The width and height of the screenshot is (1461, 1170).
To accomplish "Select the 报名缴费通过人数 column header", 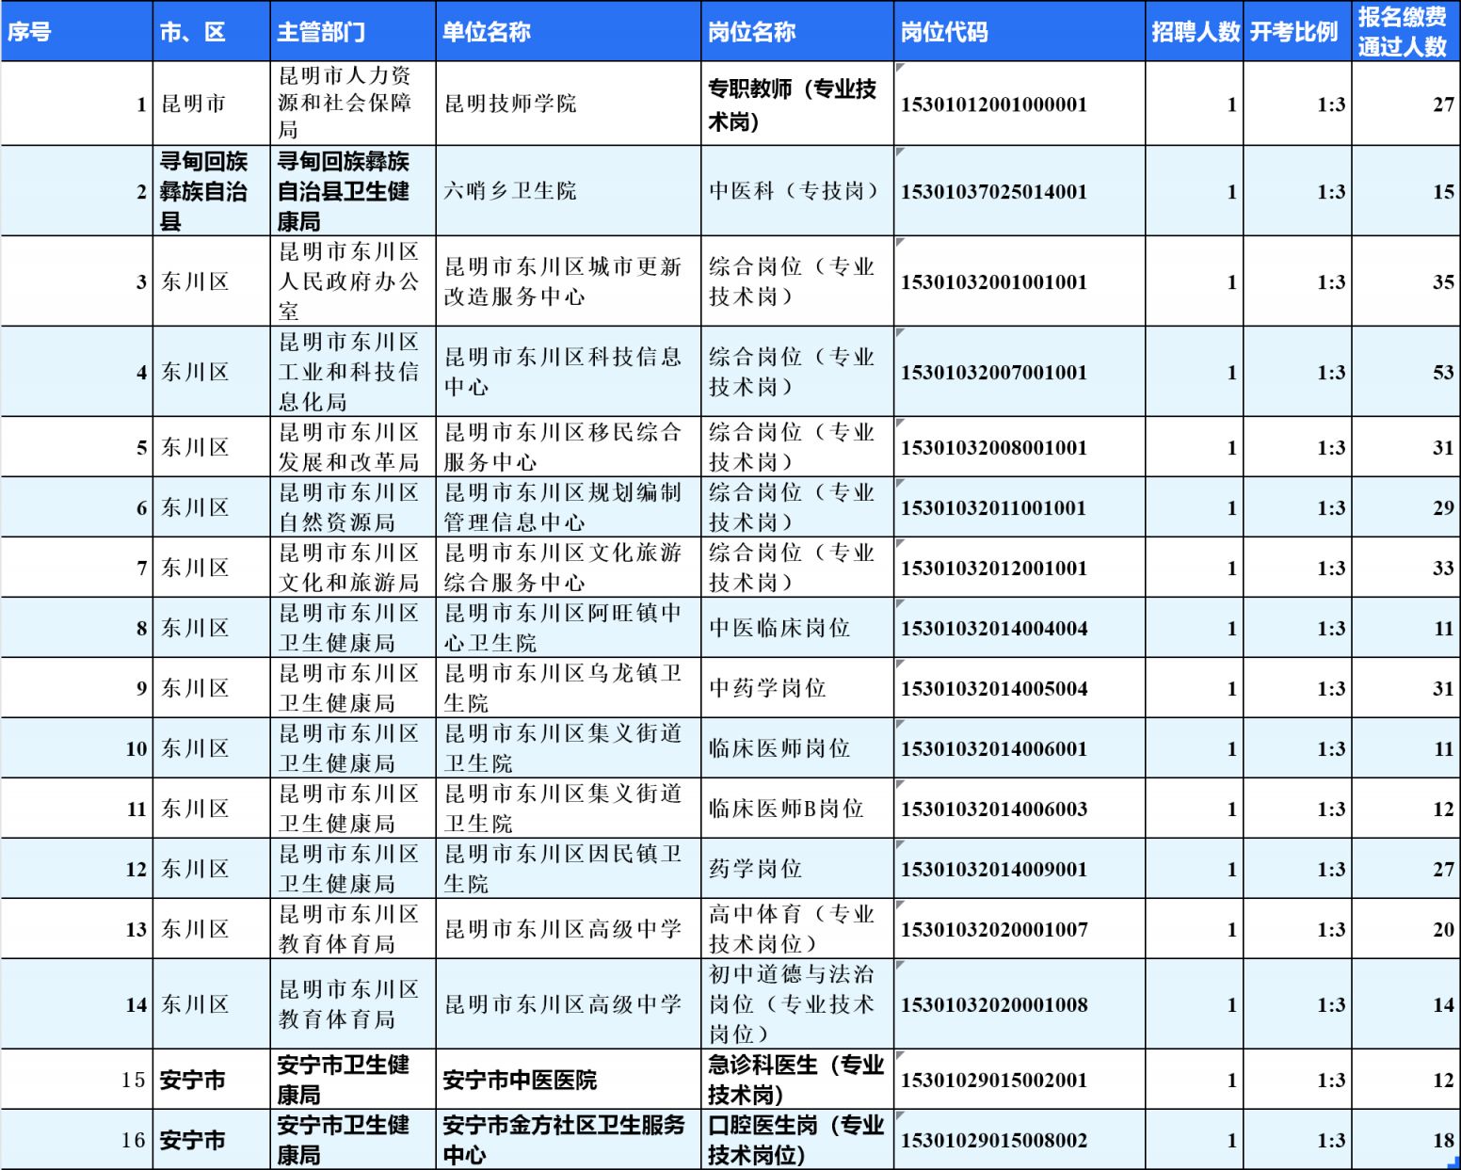I will 1406,31.
